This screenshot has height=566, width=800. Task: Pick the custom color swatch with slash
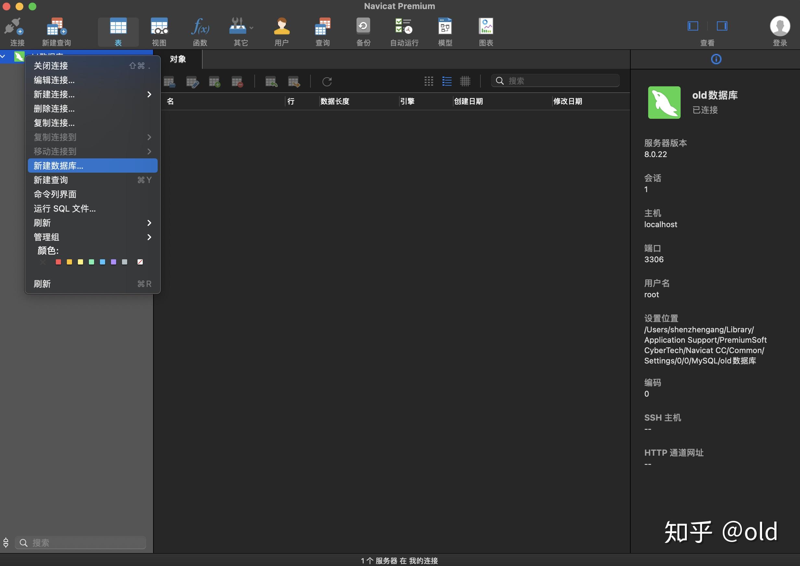(140, 262)
